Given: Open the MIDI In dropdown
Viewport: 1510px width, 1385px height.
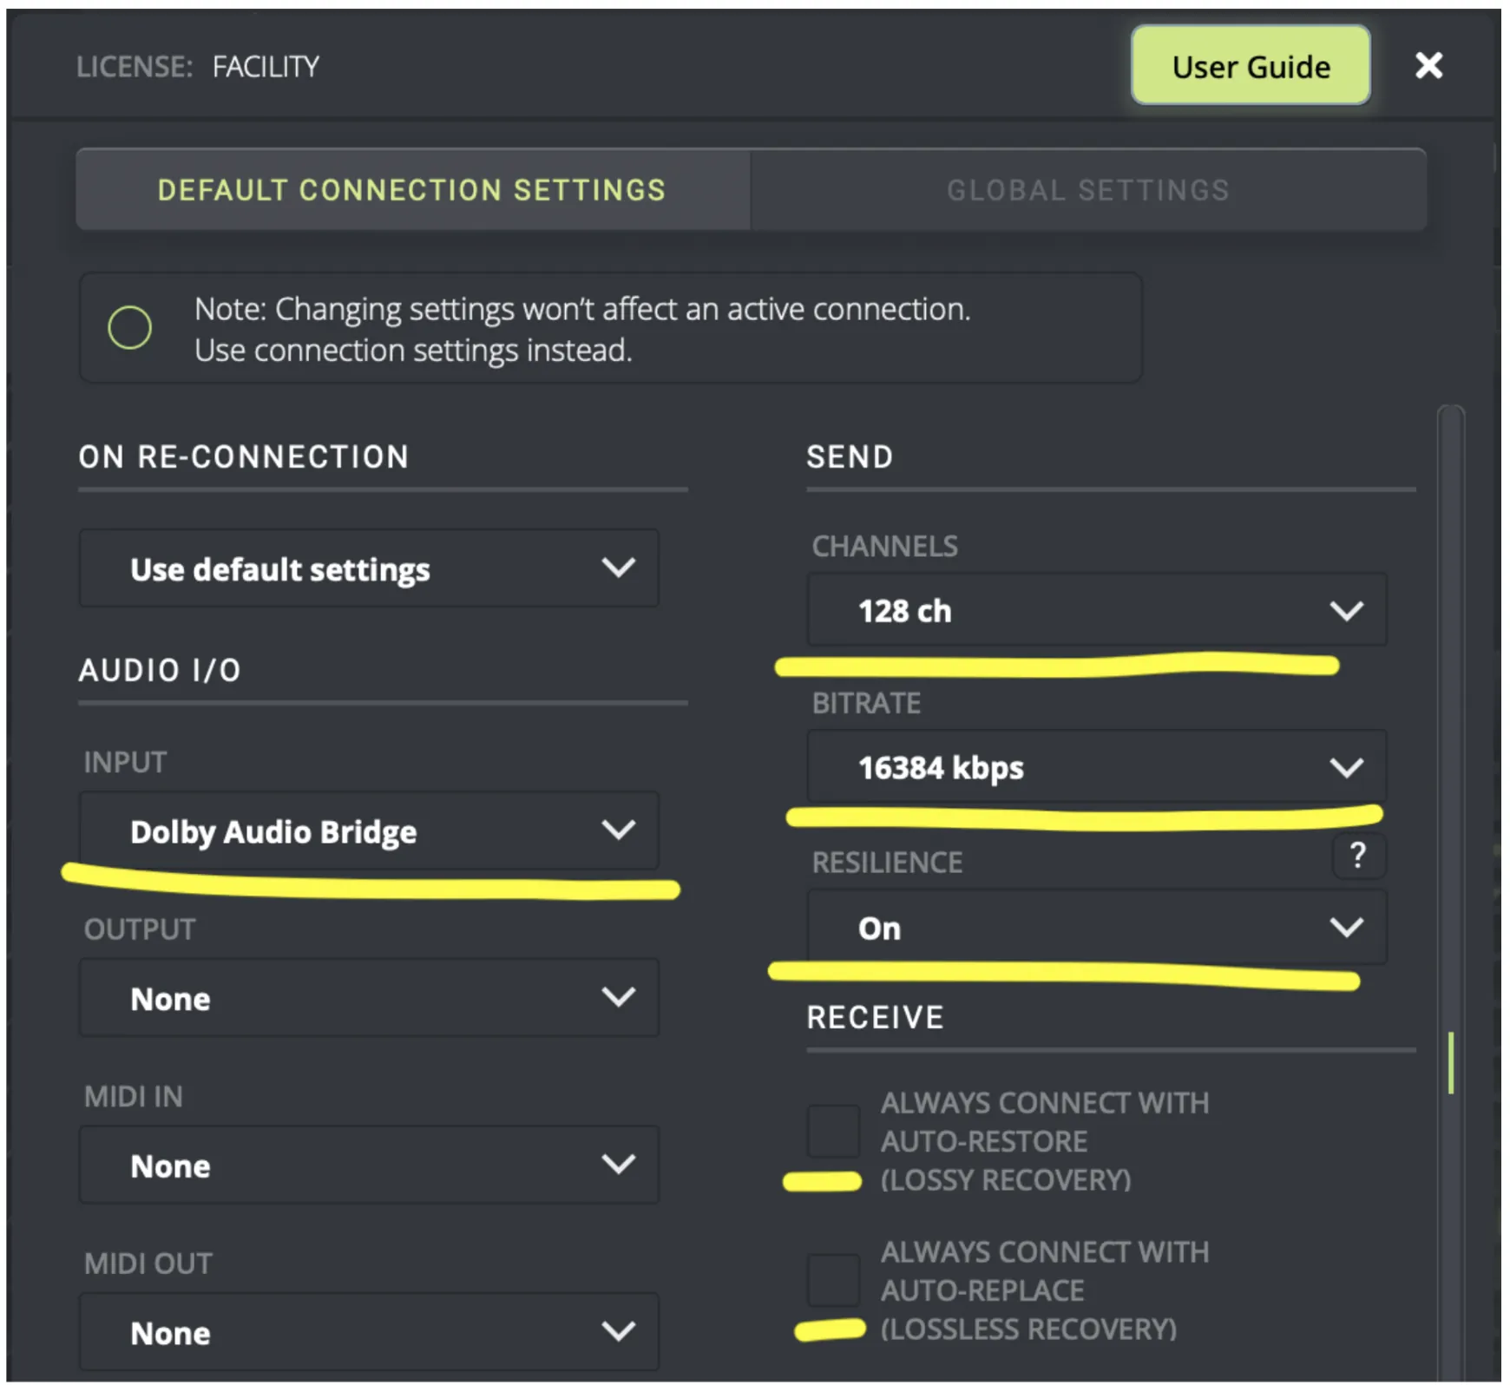Looking at the screenshot, I should [x=369, y=1165].
